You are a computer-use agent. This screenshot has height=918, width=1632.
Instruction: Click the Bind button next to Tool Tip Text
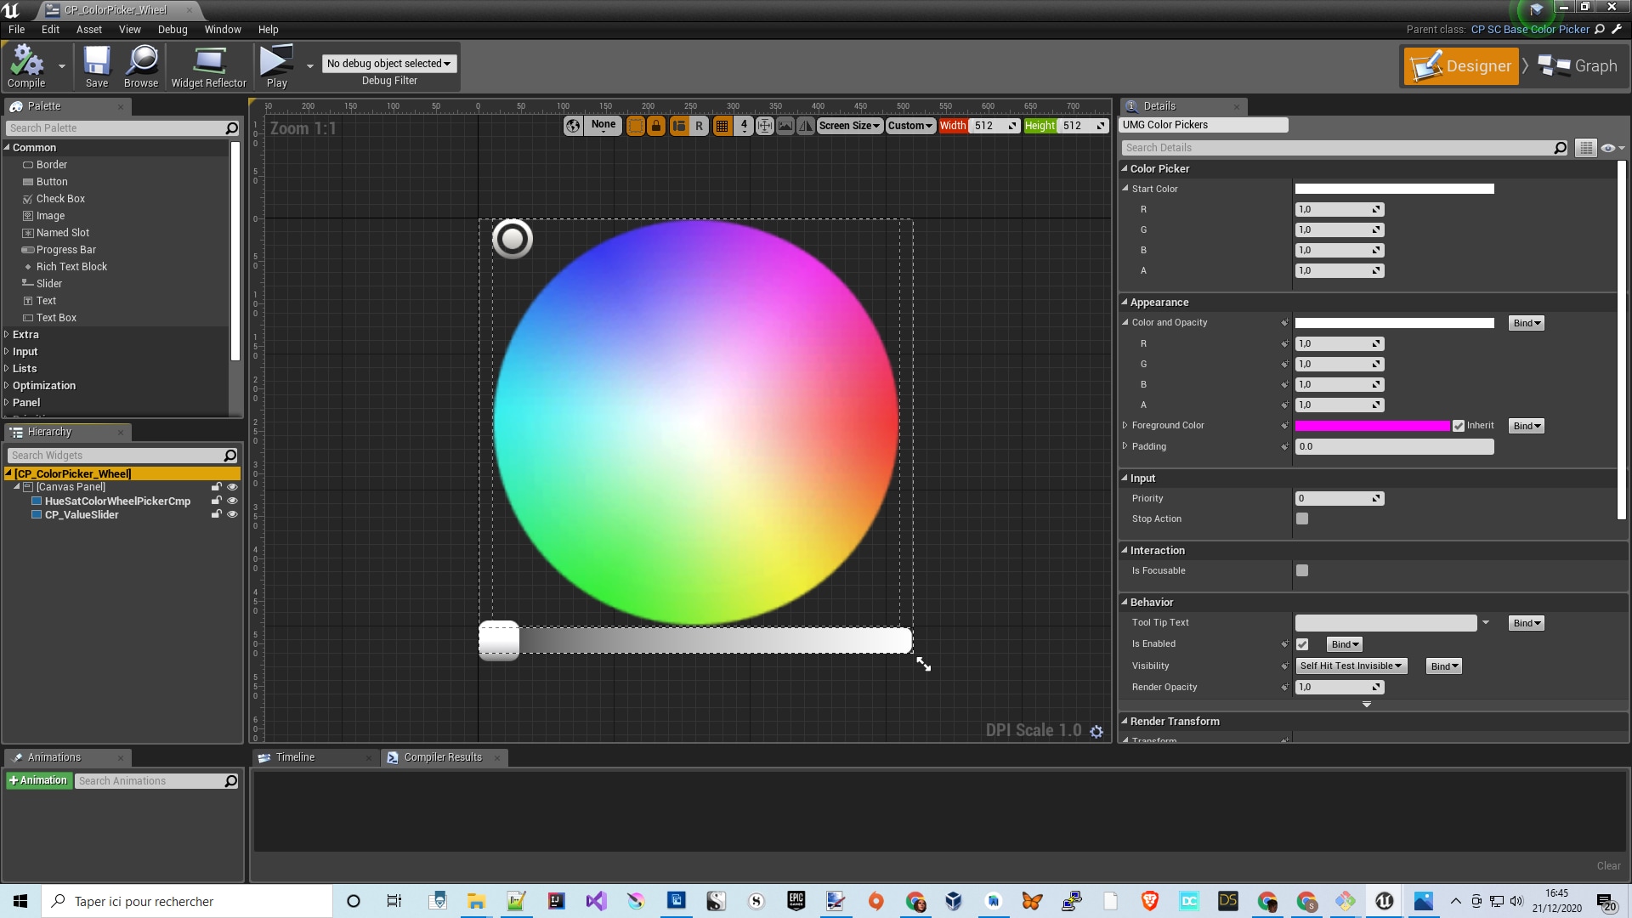click(x=1525, y=622)
